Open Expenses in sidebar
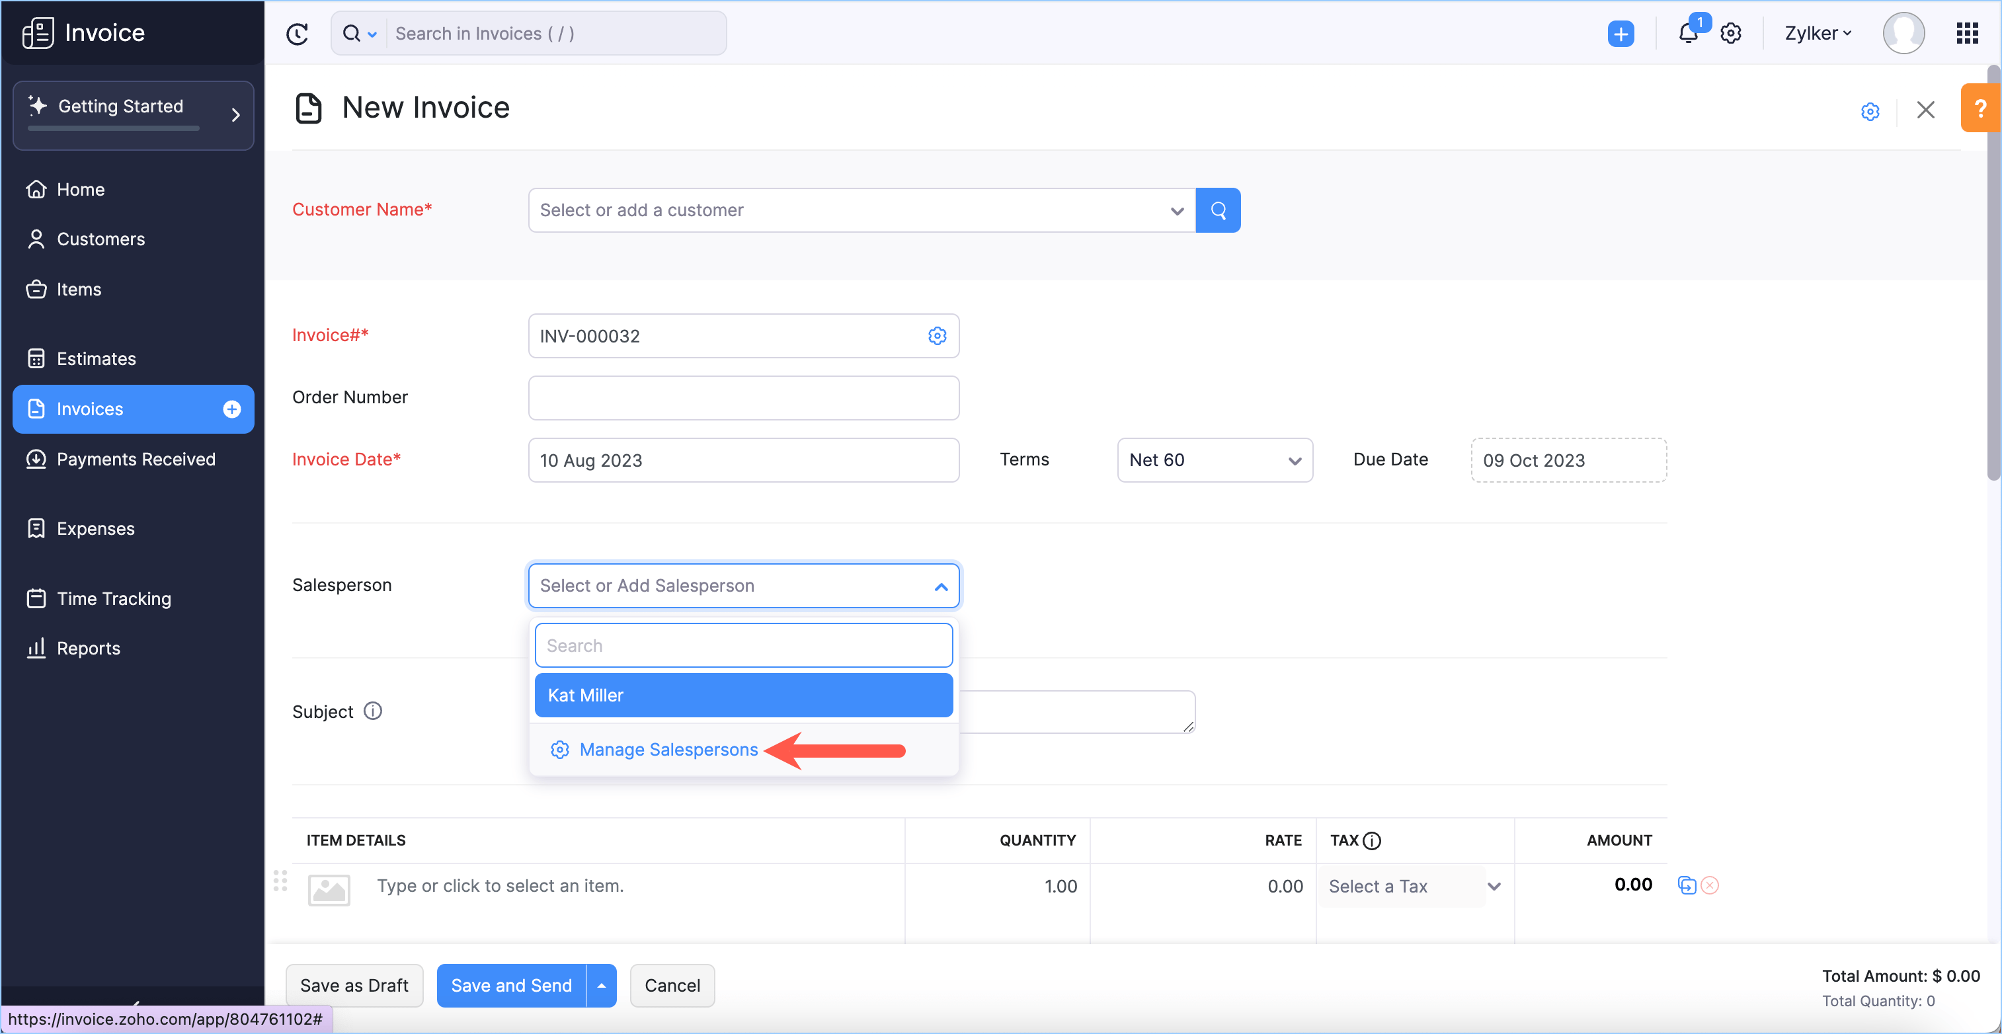Screen dimensions: 2002x1034 click(x=134, y=529)
